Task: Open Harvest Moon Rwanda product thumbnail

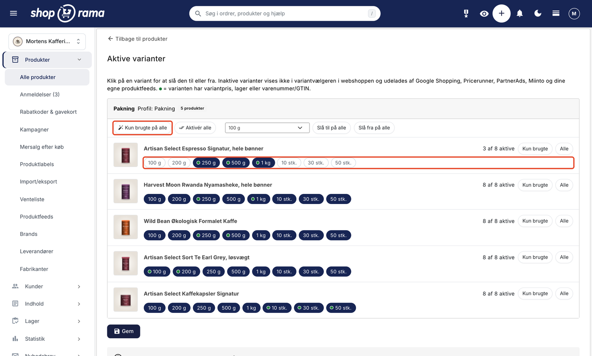Action: (x=126, y=191)
